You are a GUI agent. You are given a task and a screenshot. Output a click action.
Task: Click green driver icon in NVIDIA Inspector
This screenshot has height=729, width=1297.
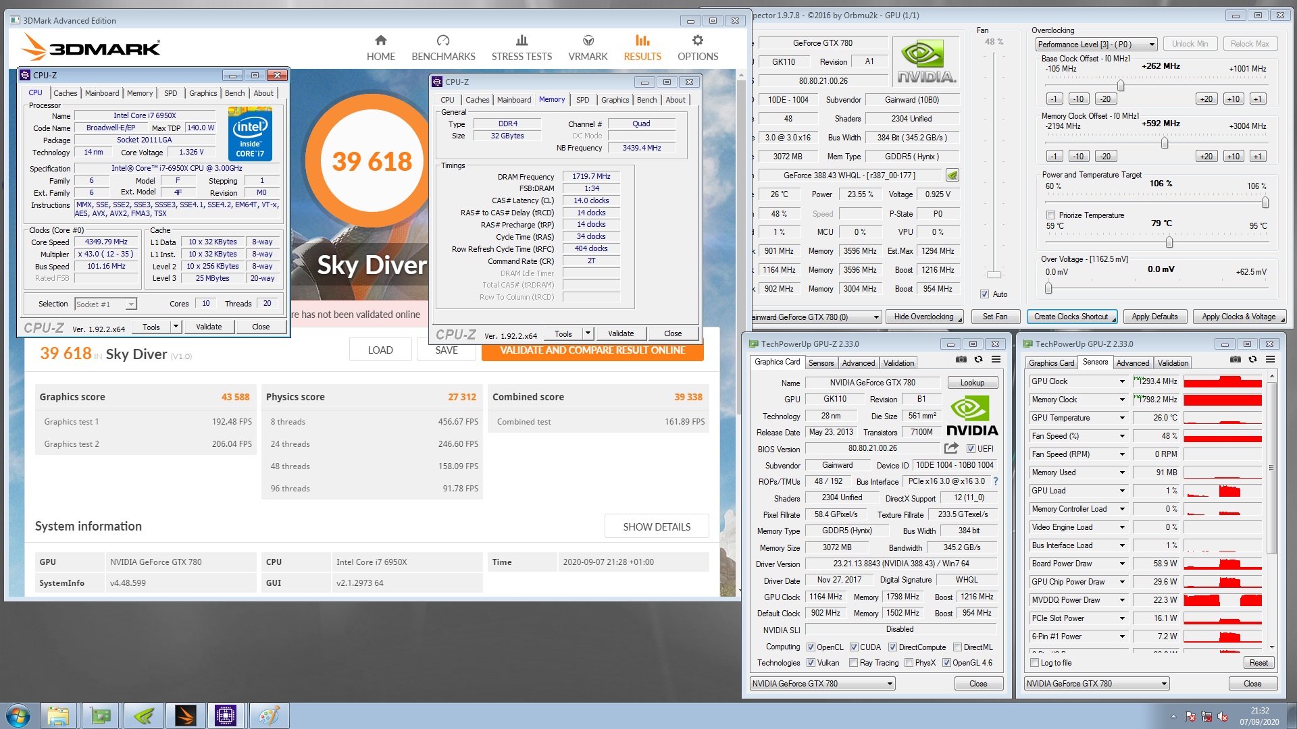point(952,175)
